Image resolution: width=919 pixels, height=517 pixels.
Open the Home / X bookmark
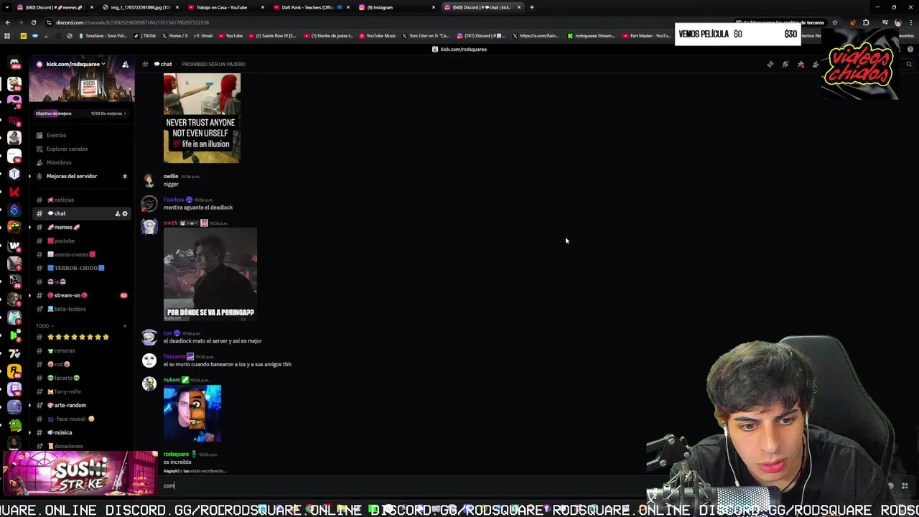[x=174, y=35]
